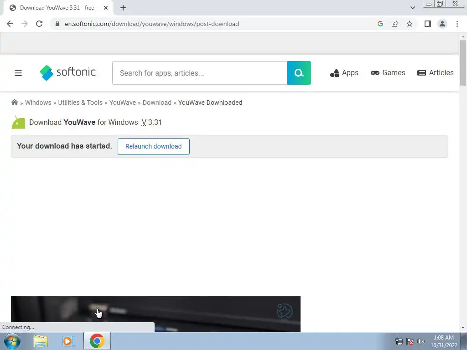Click the magnifier search button
467x350 pixels.
[299, 73]
